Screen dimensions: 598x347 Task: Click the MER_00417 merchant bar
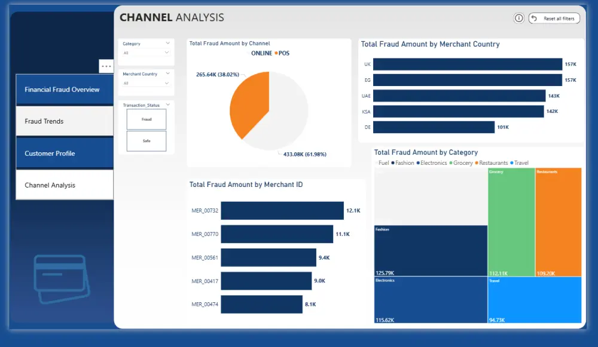tap(266, 281)
